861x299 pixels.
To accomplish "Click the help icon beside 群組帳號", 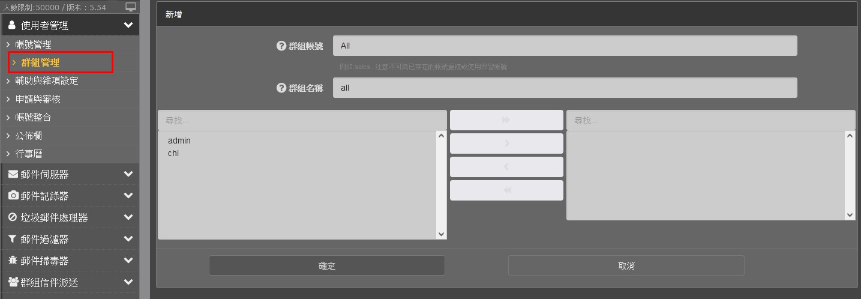I will [x=281, y=46].
